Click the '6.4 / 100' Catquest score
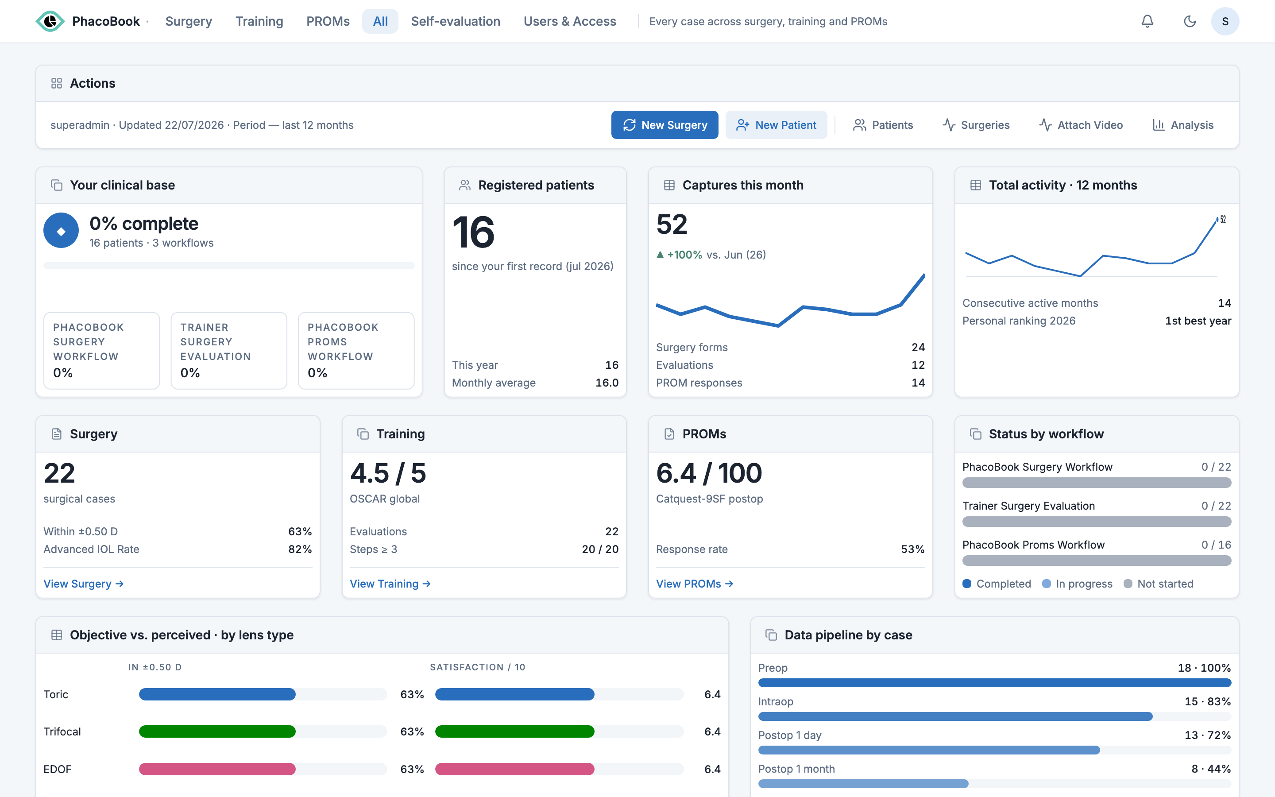 click(709, 473)
